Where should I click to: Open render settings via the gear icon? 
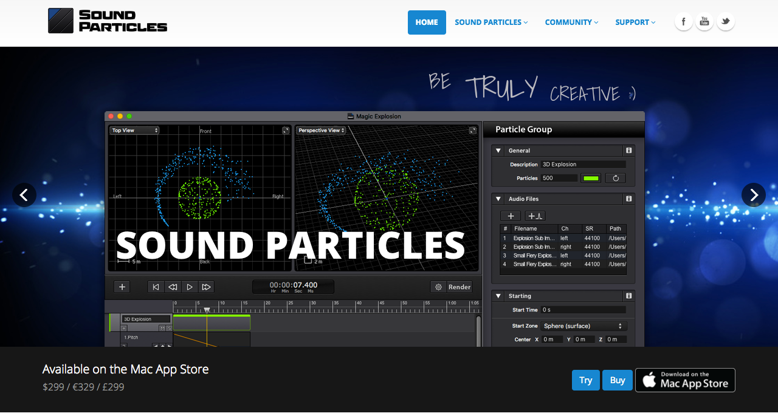point(438,287)
